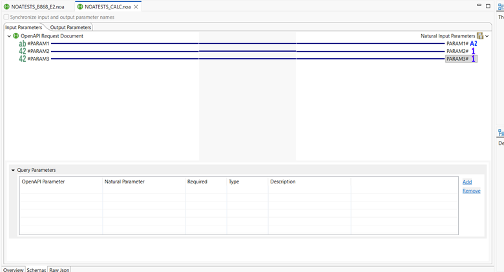This screenshot has width=504, height=272.
Task: Select the PARAM1# Natural parameter
Action: (x=457, y=43)
